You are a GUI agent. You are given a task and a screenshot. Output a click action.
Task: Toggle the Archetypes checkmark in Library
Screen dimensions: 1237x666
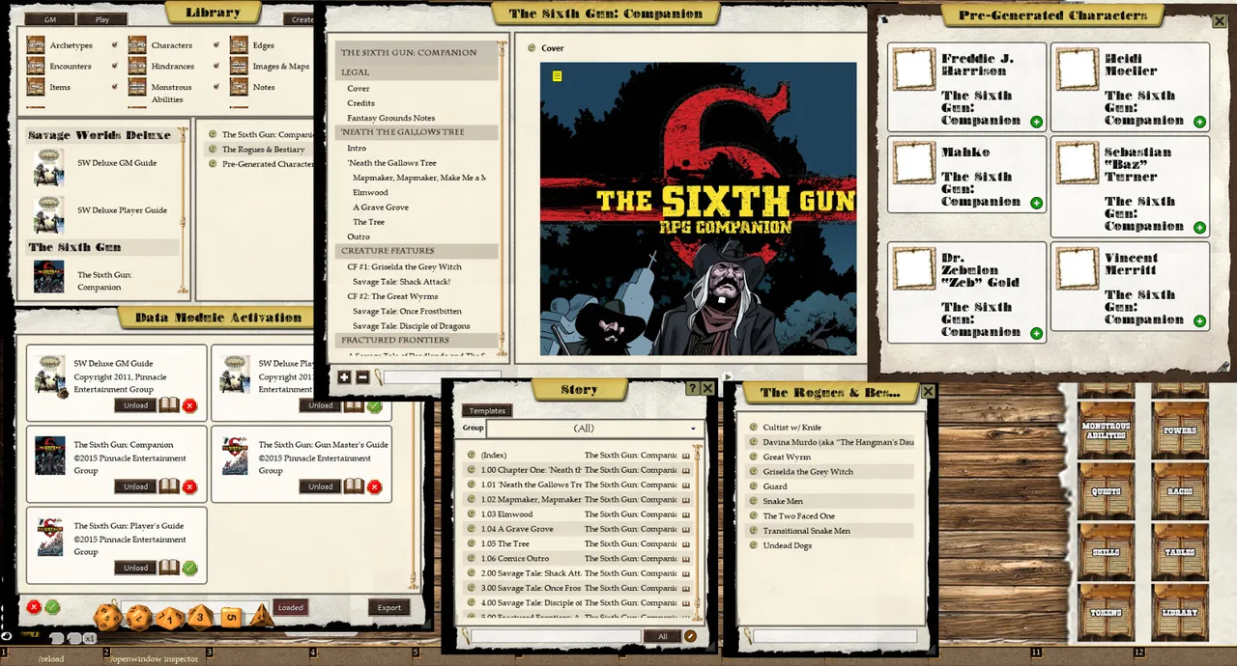[x=114, y=45]
